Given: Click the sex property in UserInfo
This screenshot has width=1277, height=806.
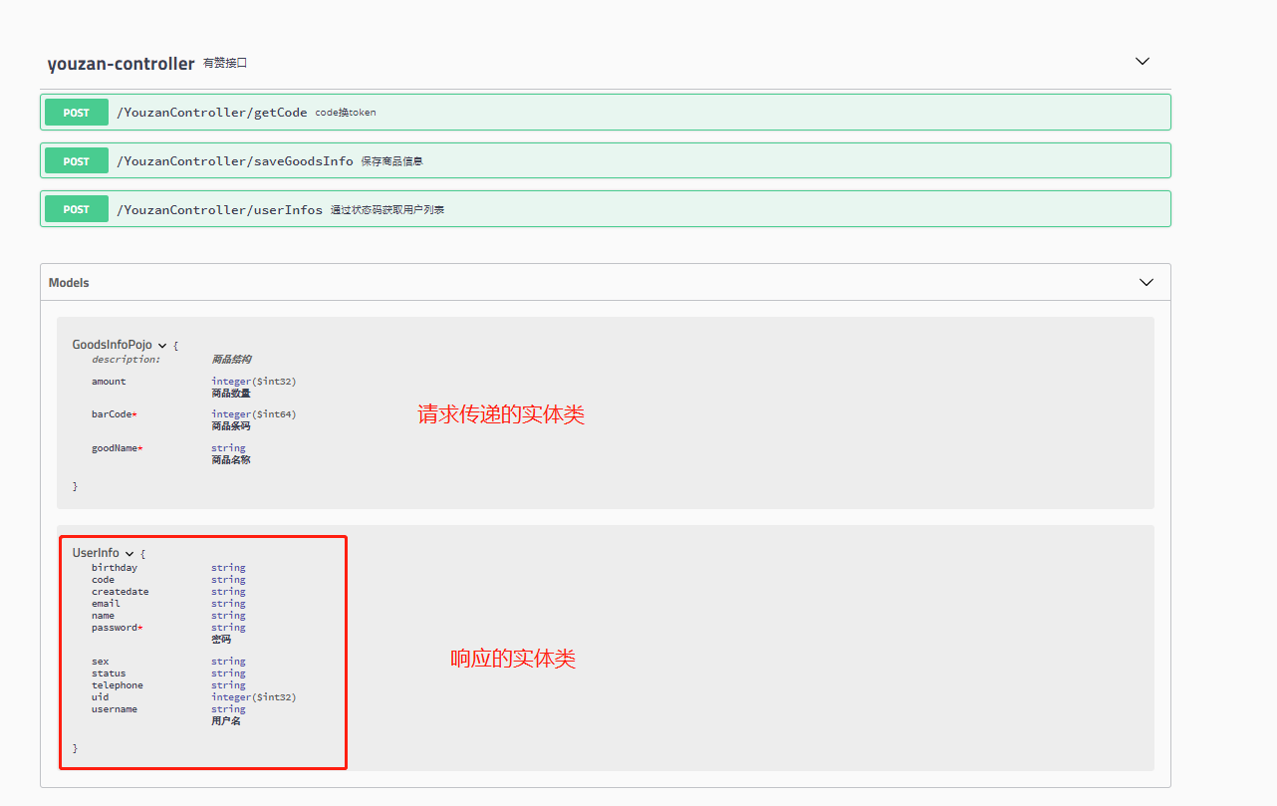Looking at the screenshot, I should pyautogui.click(x=101, y=662).
